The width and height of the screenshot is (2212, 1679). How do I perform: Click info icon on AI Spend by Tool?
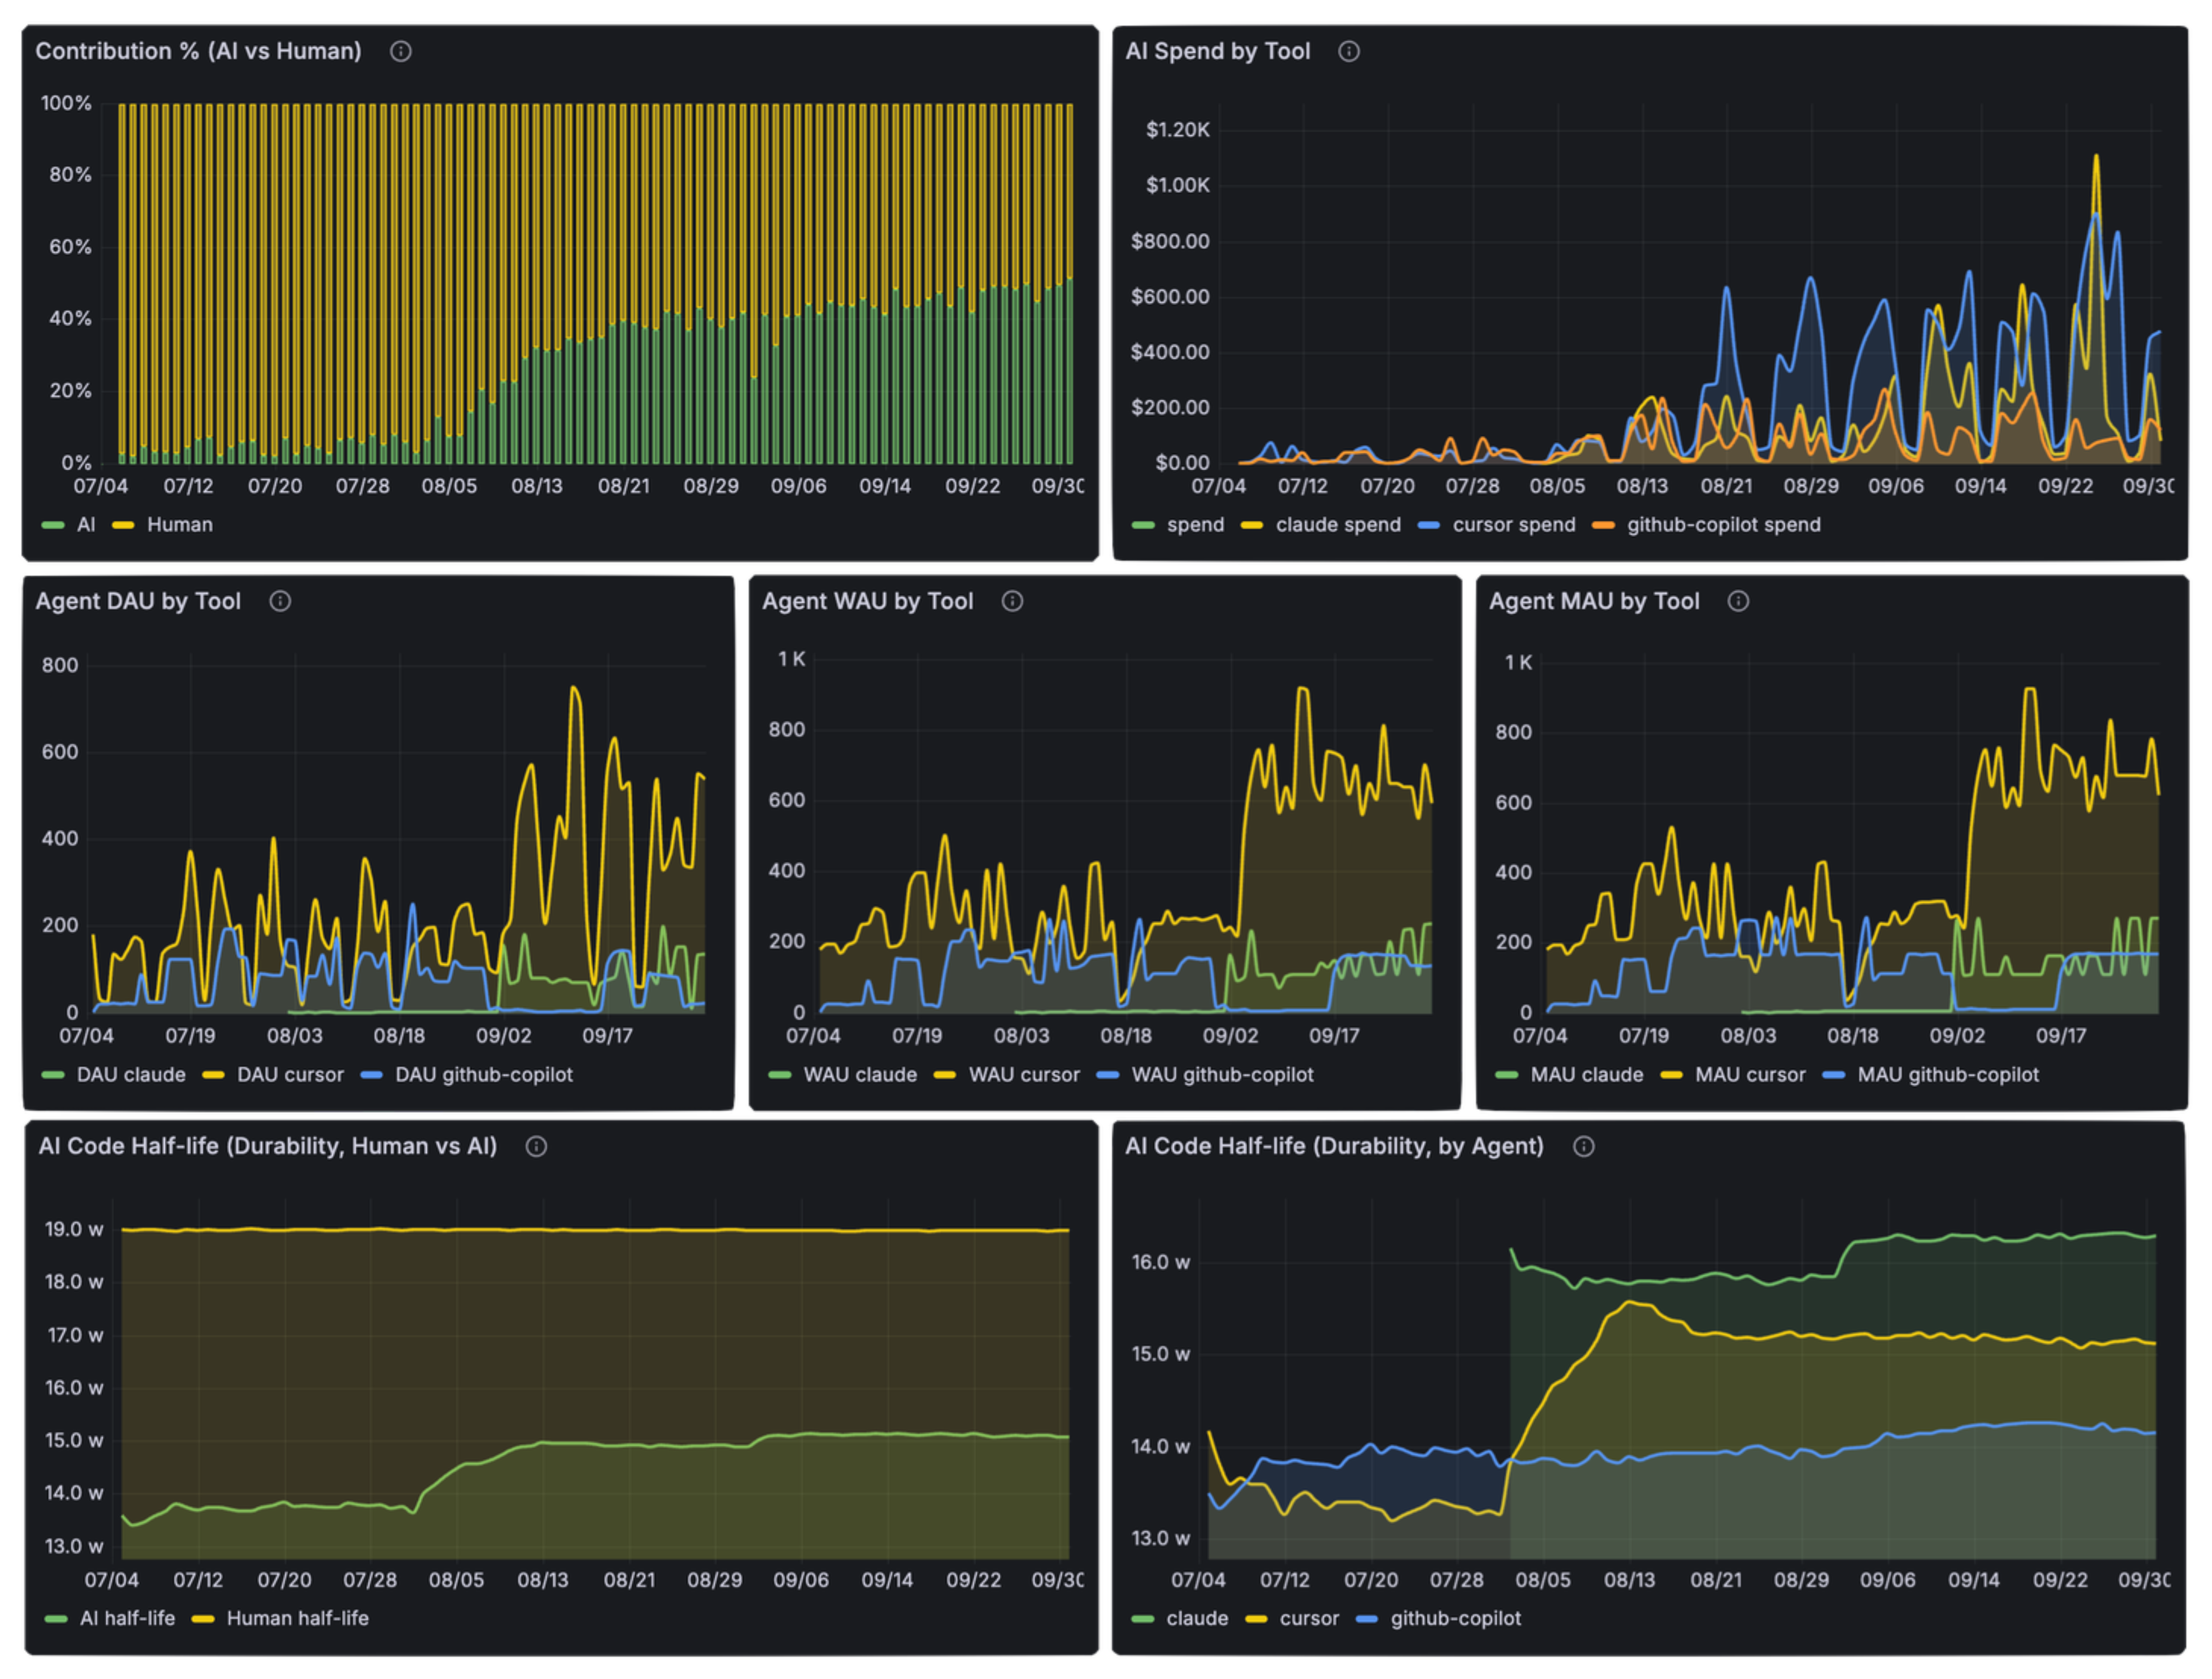(x=1348, y=51)
